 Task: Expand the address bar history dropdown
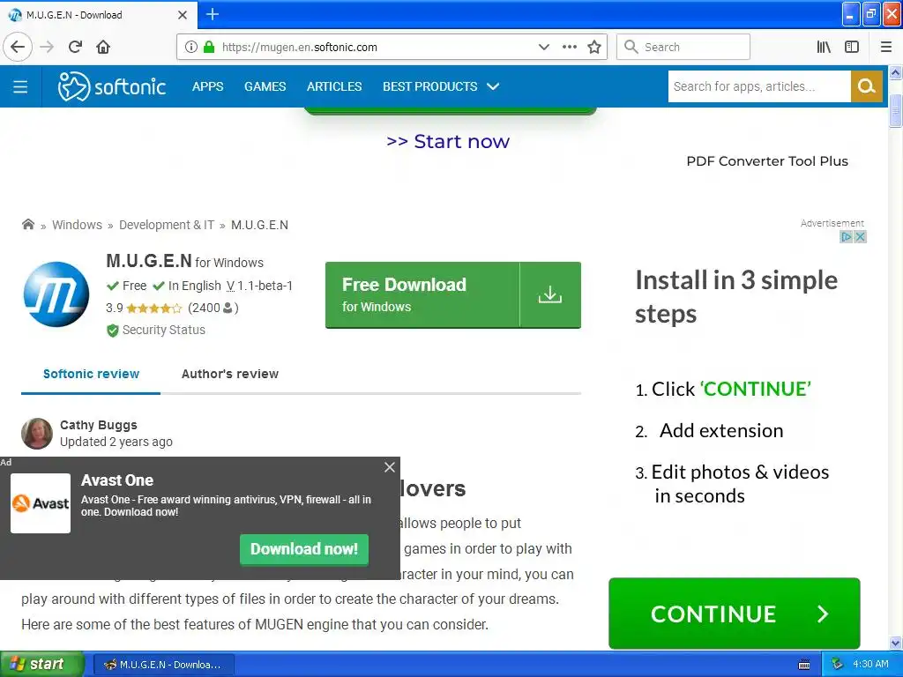click(x=543, y=47)
